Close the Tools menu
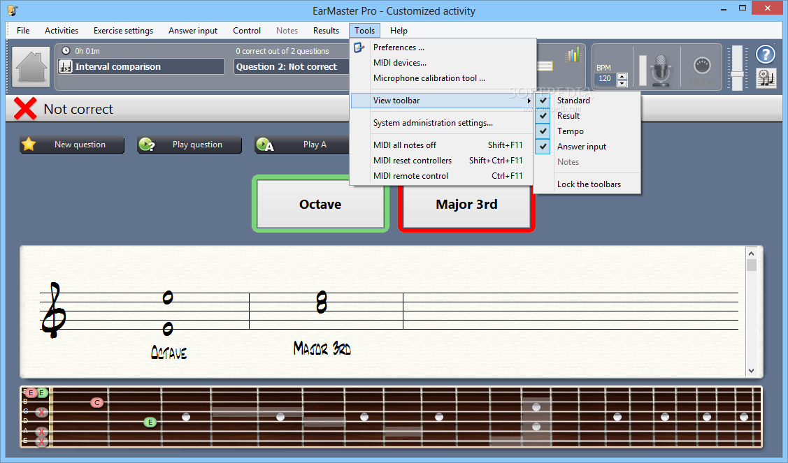Screen dimensions: 788x463 coord(364,31)
